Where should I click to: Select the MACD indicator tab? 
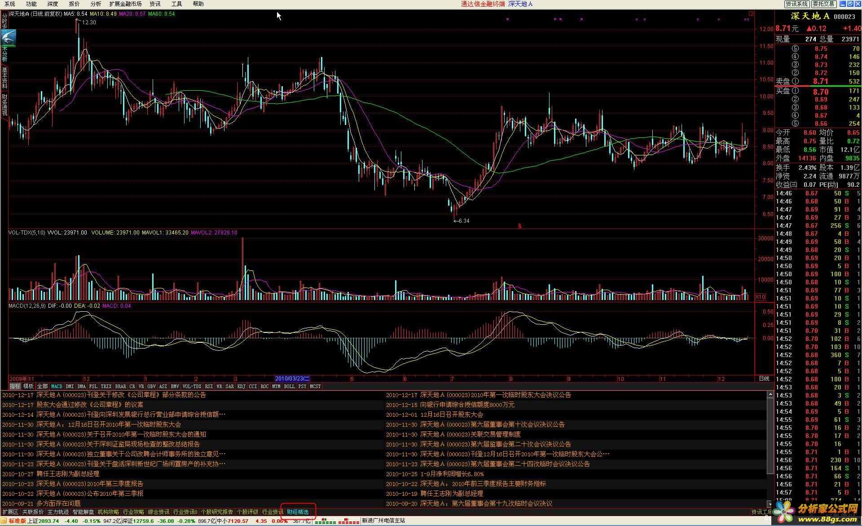click(57, 386)
